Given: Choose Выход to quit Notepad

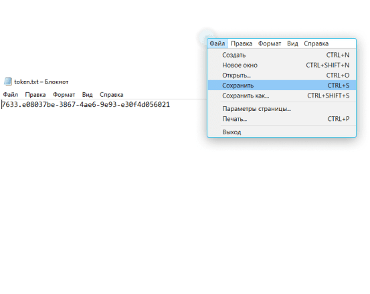Looking at the screenshot, I should click(282, 132).
